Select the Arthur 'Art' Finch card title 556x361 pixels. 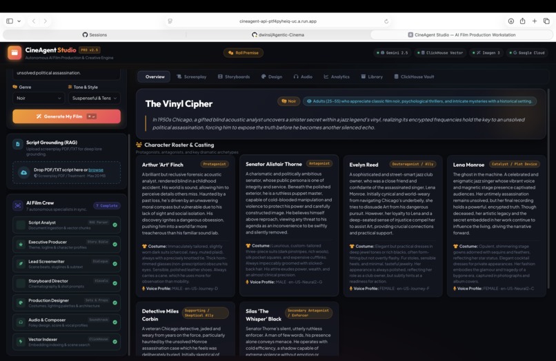point(162,165)
